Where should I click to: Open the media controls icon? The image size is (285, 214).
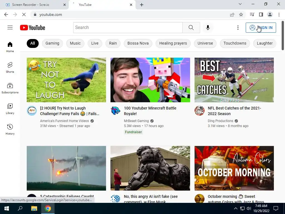[x=252, y=14]
